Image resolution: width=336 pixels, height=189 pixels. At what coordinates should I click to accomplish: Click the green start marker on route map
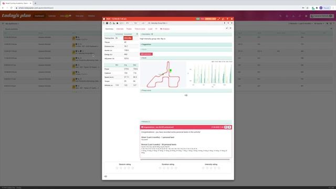tap(171, 70)
